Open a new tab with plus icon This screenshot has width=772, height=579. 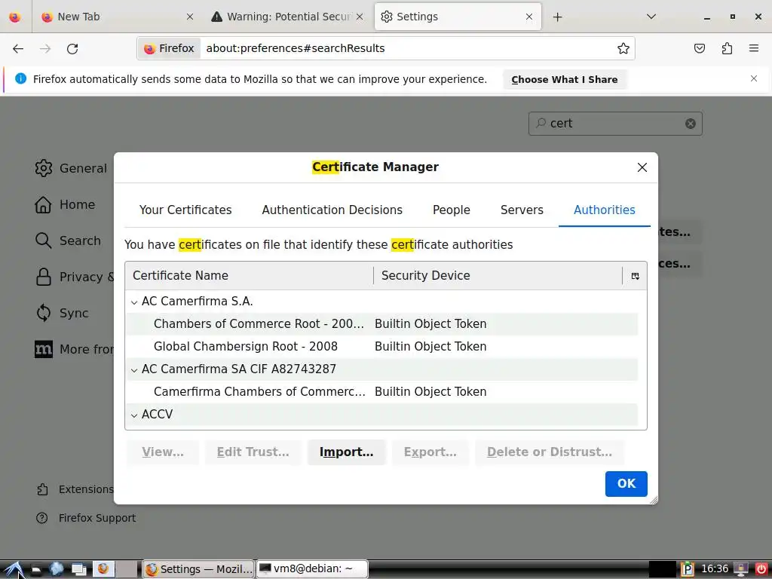pos(557,17)
